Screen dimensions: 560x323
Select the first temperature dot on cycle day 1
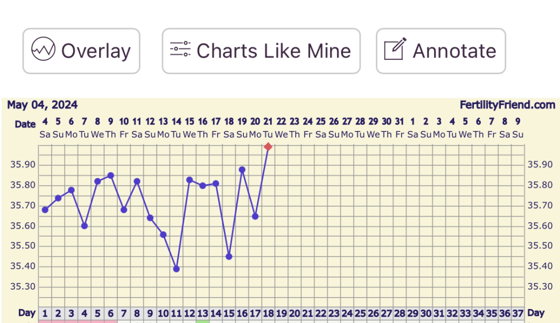tap(45, 209)
